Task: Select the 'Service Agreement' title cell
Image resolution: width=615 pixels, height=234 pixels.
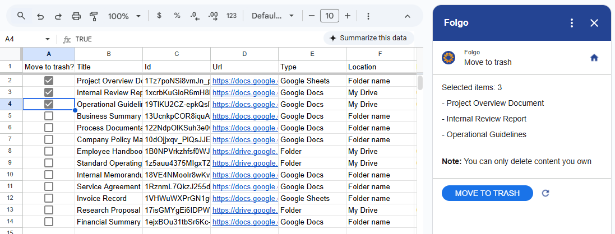Action: pos(109,186)
